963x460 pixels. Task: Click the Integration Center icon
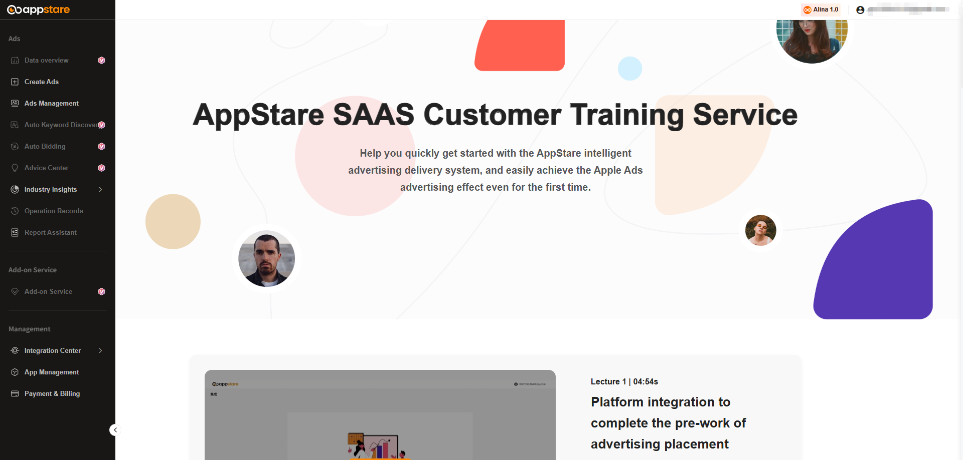coord(15,351)
